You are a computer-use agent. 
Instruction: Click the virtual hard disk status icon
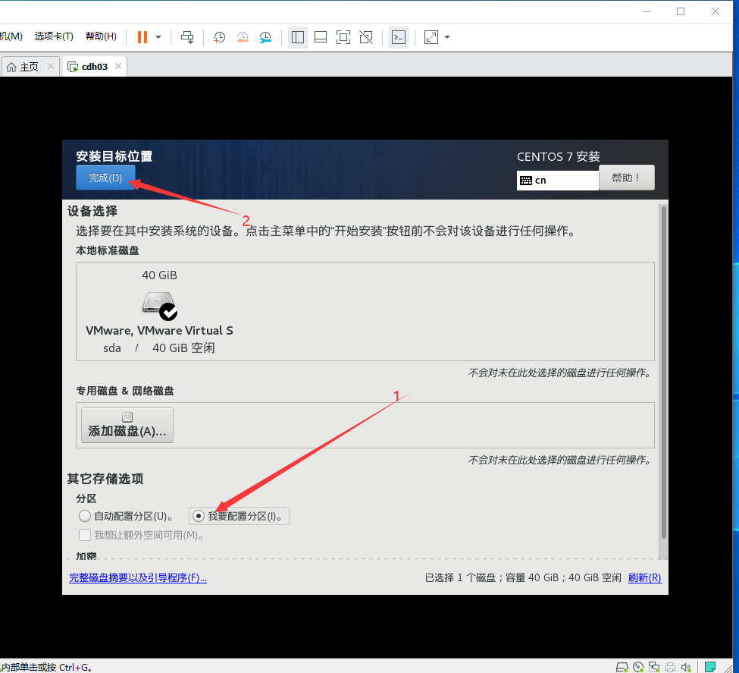click(622, 666)
